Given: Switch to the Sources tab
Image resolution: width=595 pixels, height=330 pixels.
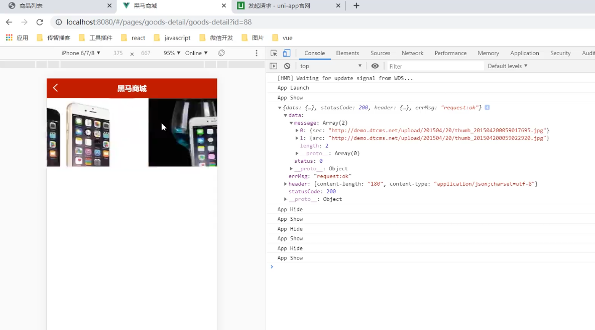Looking at the screenshot, I should point(380,53).
